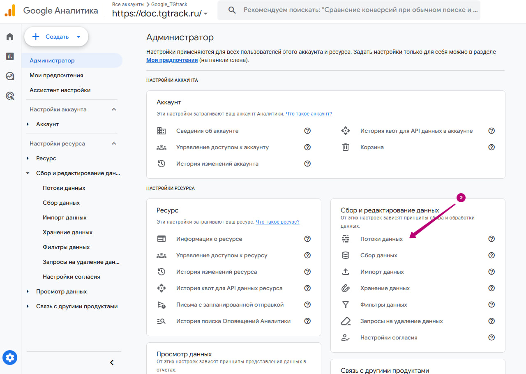Select Мои предпочтения in the sidebar
Image resolution: width=526 pixels, height=374 pixels.
tap(56, 75)
